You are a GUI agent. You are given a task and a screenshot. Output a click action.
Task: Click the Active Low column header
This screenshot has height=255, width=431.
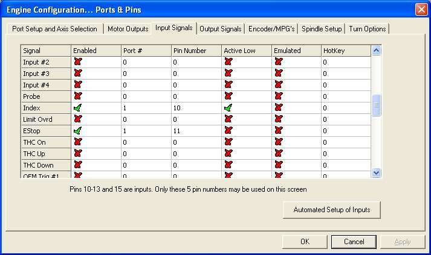(x=247, y=51)
